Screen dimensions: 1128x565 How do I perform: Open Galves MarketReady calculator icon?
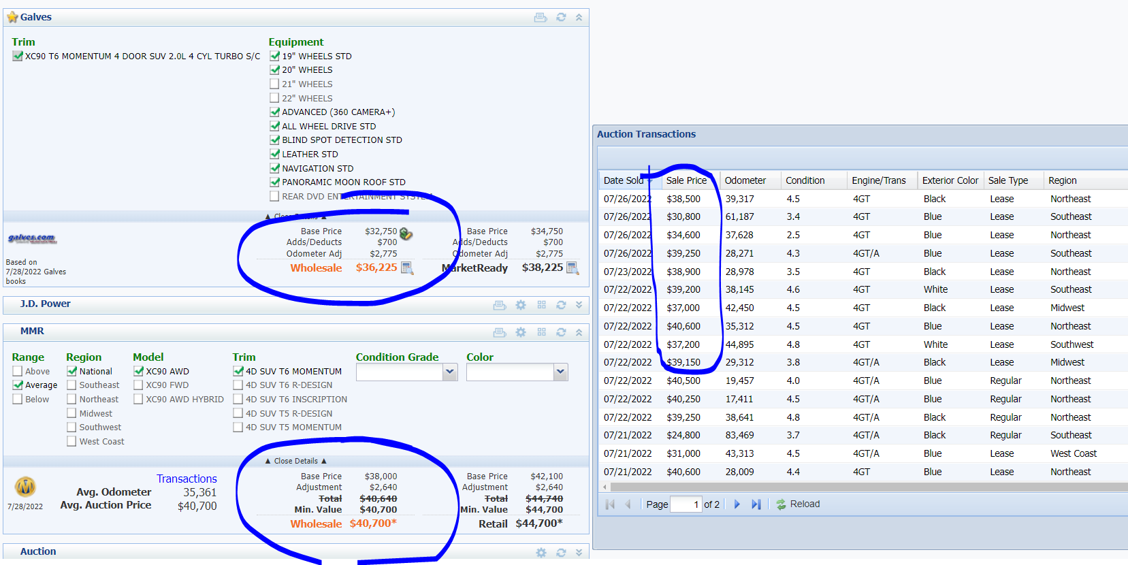click(573, 268)
